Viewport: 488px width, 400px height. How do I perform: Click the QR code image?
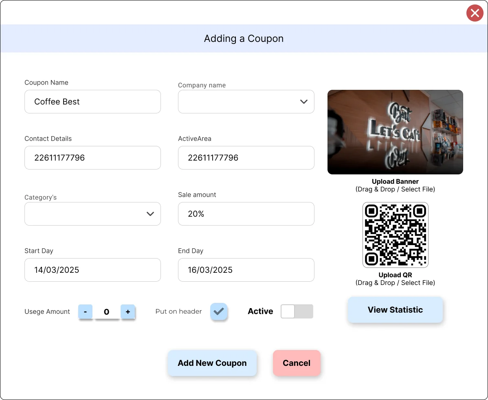pyautogui.click(x=395, y=235)
